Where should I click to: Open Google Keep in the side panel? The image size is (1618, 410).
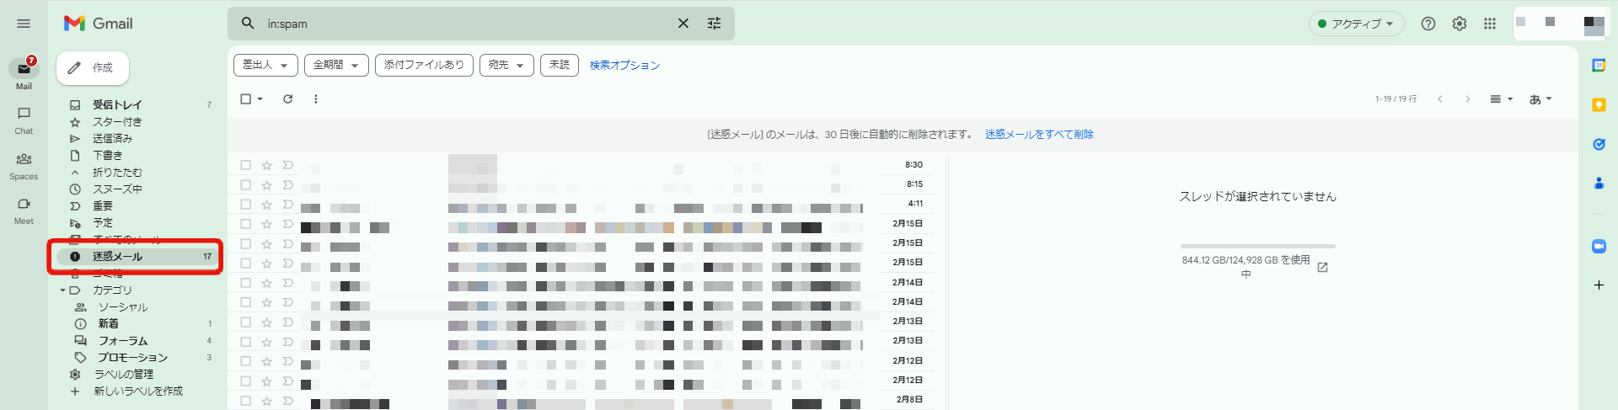click(1599, 105)
